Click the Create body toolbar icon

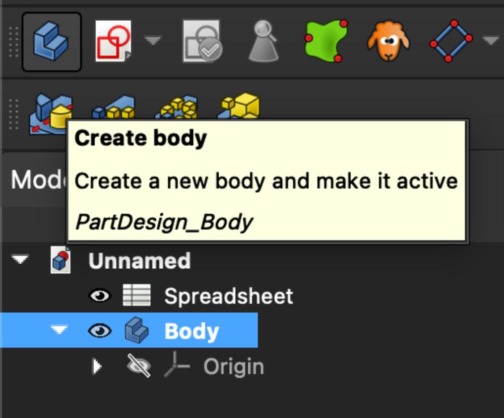51,42
